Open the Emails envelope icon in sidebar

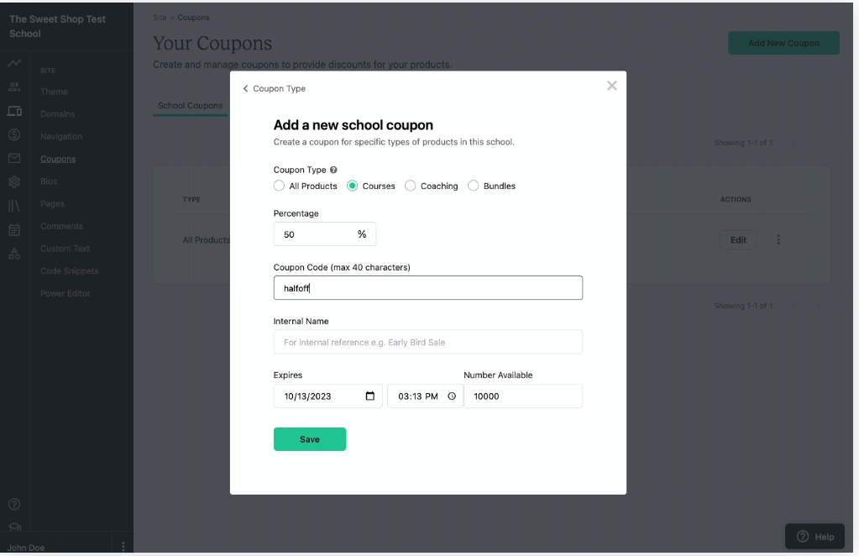(14, 158)
